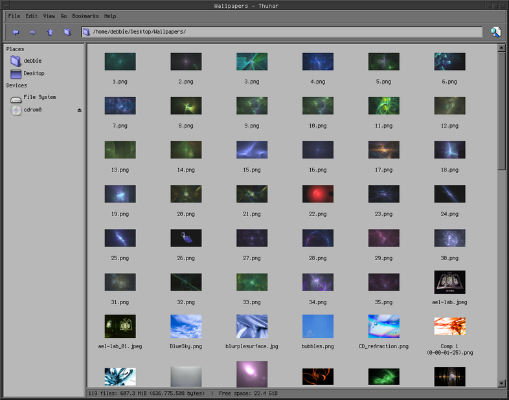Viewport: 509px width, 400px height.
Task: Click scrollbar down arrow
Action: pos(501,383)
